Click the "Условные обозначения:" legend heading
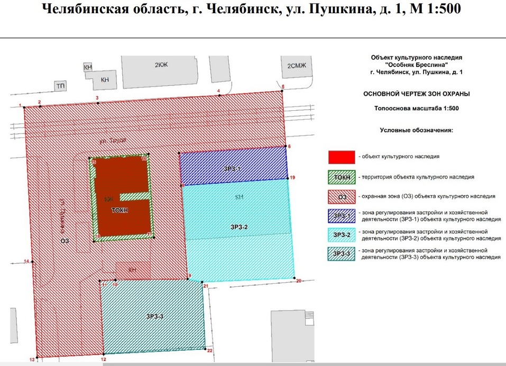 tap(417, 129)
